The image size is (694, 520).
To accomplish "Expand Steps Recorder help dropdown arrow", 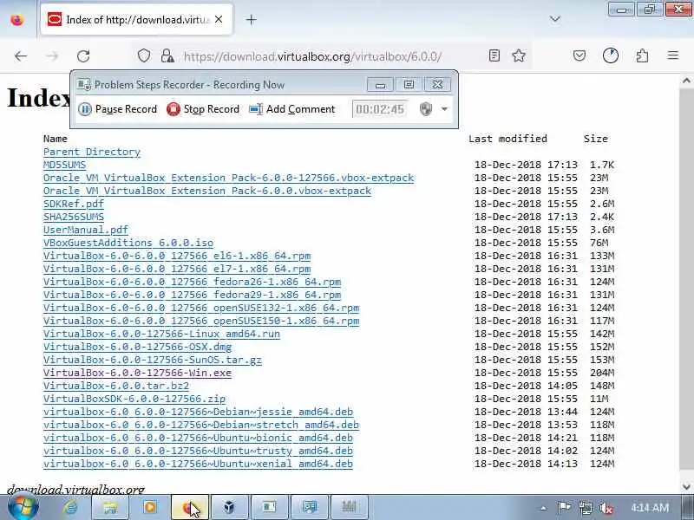I will pyautogui.click(x=444, y=109).
